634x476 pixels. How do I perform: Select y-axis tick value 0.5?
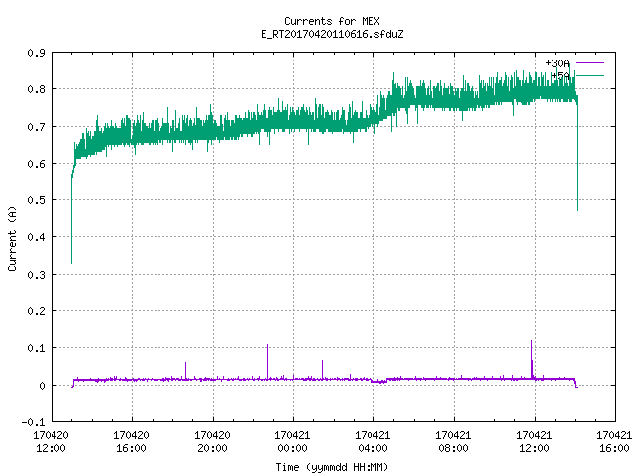click(x=36, y=200)
